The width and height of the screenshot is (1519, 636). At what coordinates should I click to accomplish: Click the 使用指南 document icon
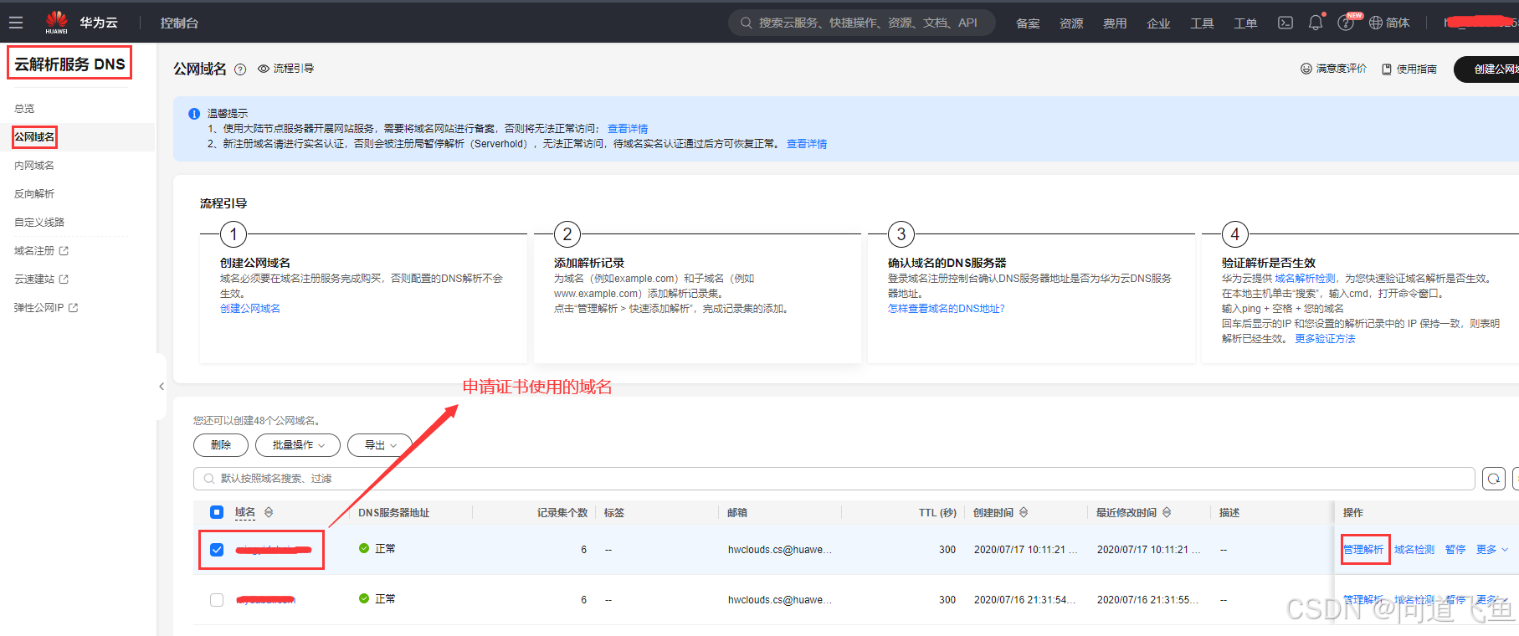pyautogui.click(x=1387, y=69)
